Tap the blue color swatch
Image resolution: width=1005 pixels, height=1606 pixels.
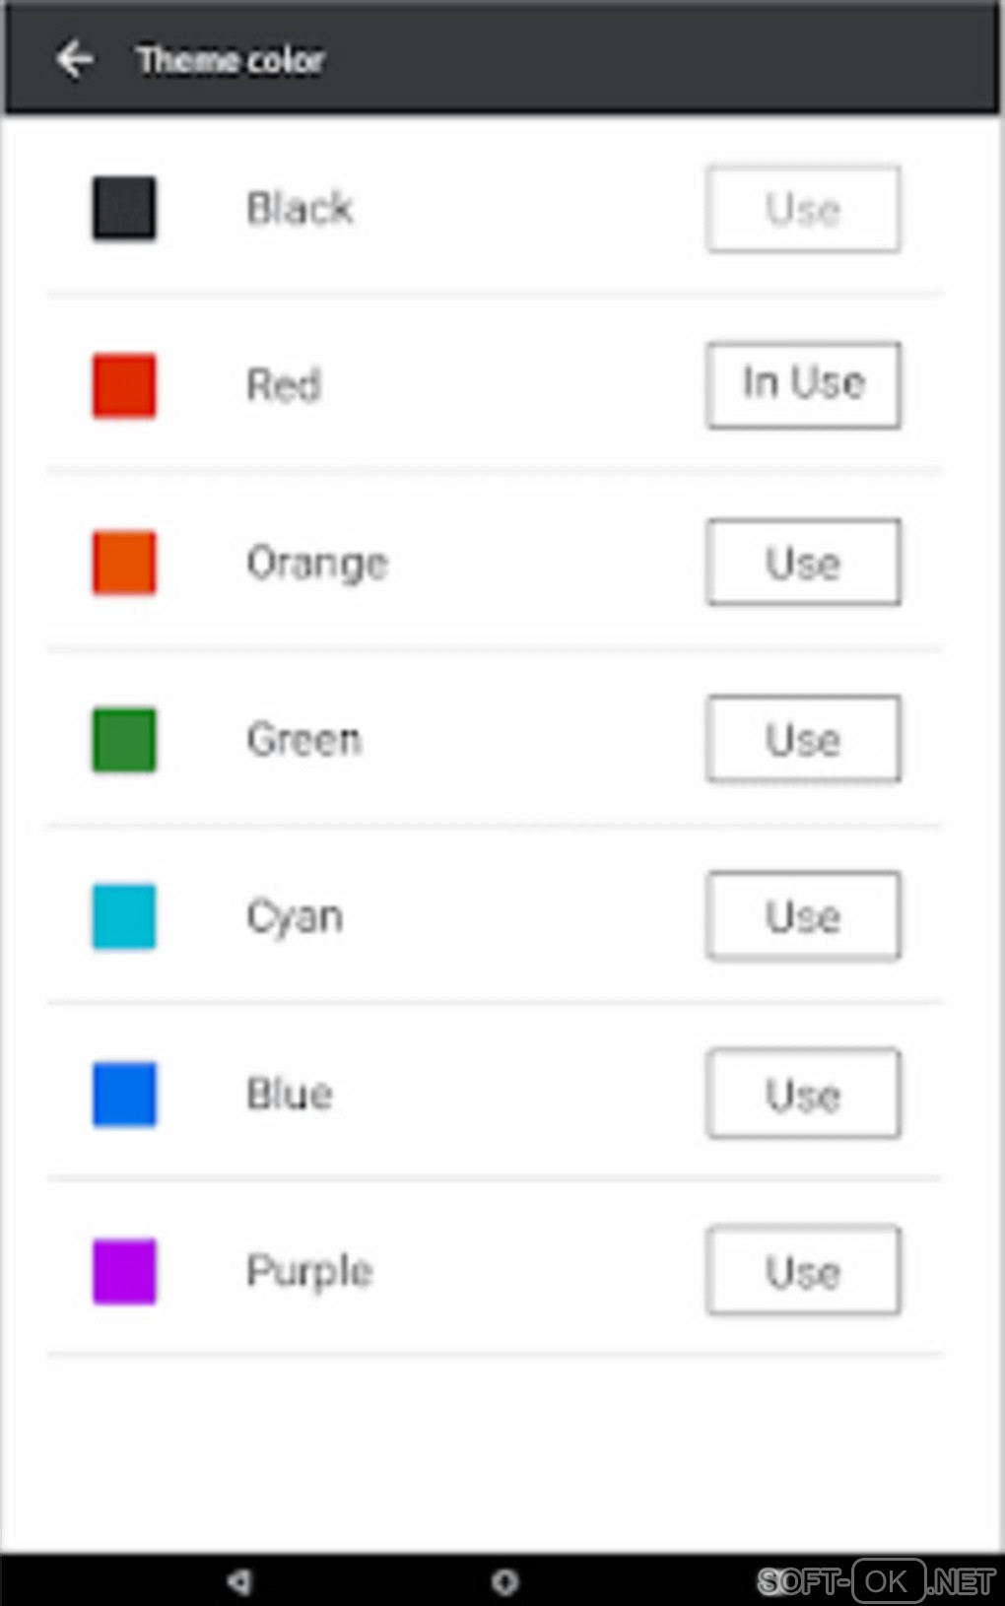point(124,1094)
